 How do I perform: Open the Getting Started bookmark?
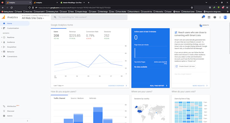7,11
